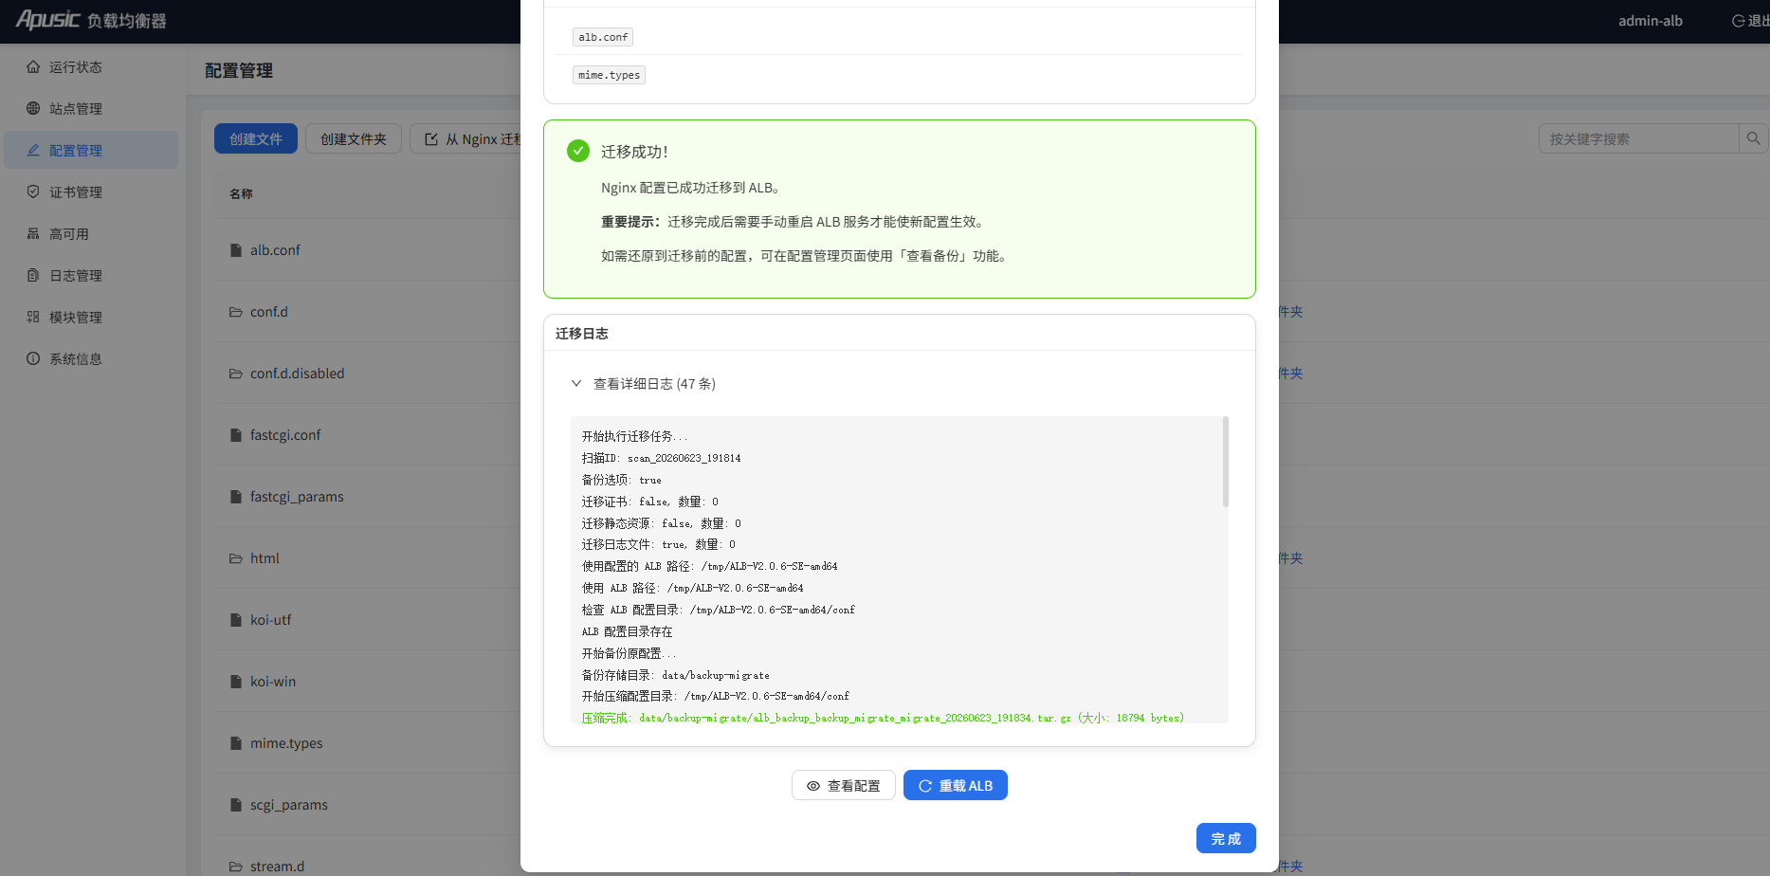Click the edit pencil icon beside 配置管理
The image size is (1770, 876).
[33, 151]
